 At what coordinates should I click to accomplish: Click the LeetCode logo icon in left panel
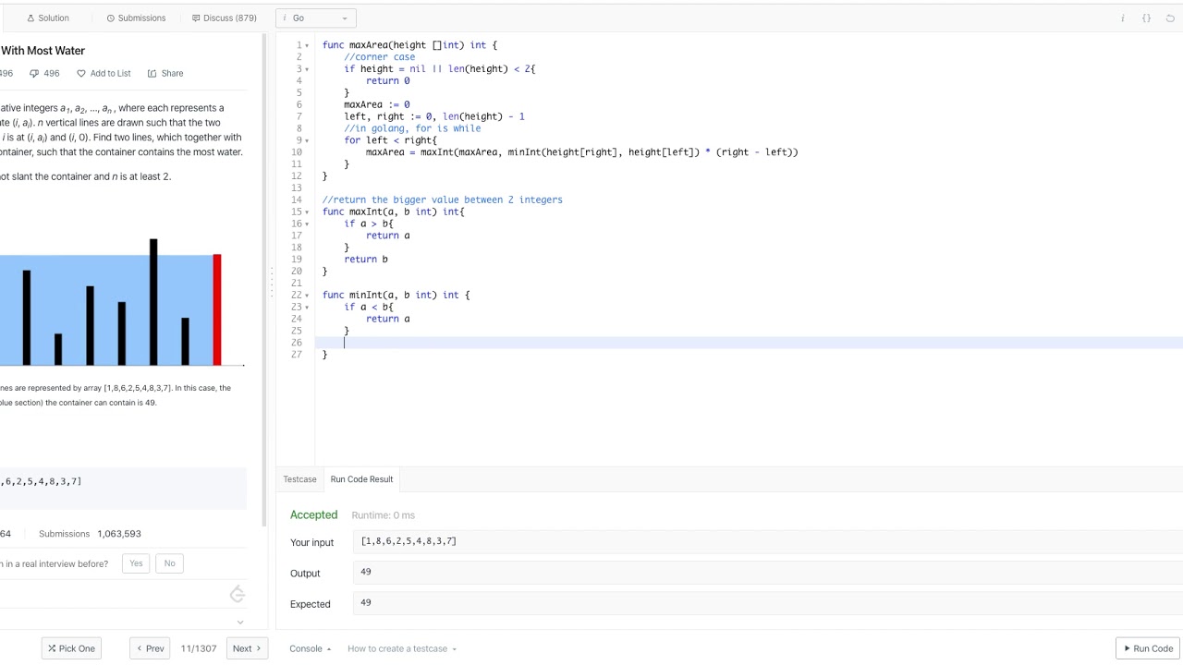[238, 594]
